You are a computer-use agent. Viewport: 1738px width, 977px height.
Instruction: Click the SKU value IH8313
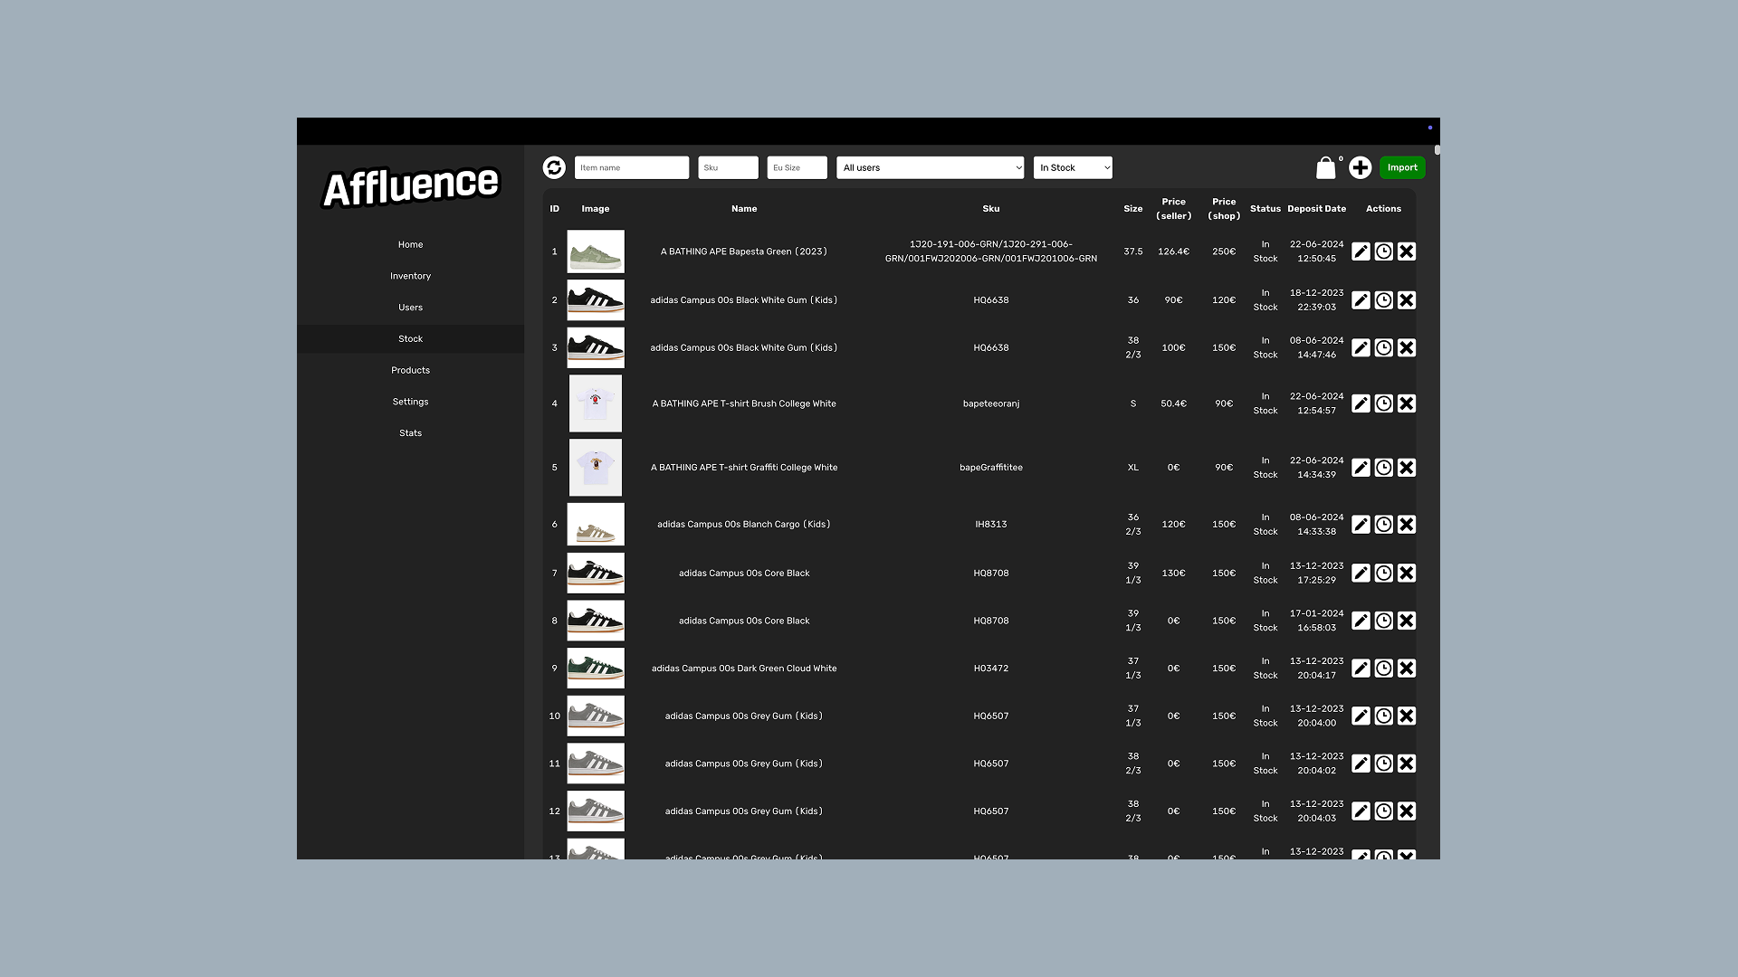click(x=991, y=525)
